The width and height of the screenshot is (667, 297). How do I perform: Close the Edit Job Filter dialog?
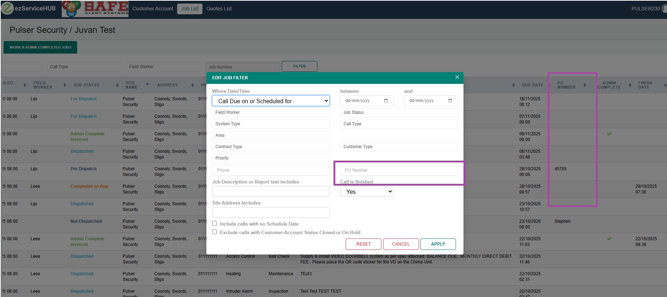(x=457, y=77)
